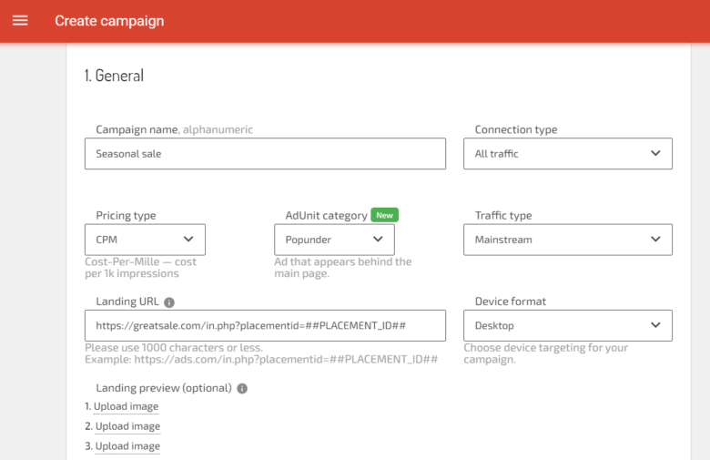Screen dimensions: 710x460
Task: Focus the Campaign name input field
Action: pyautogui.click(x=266, y=154)
